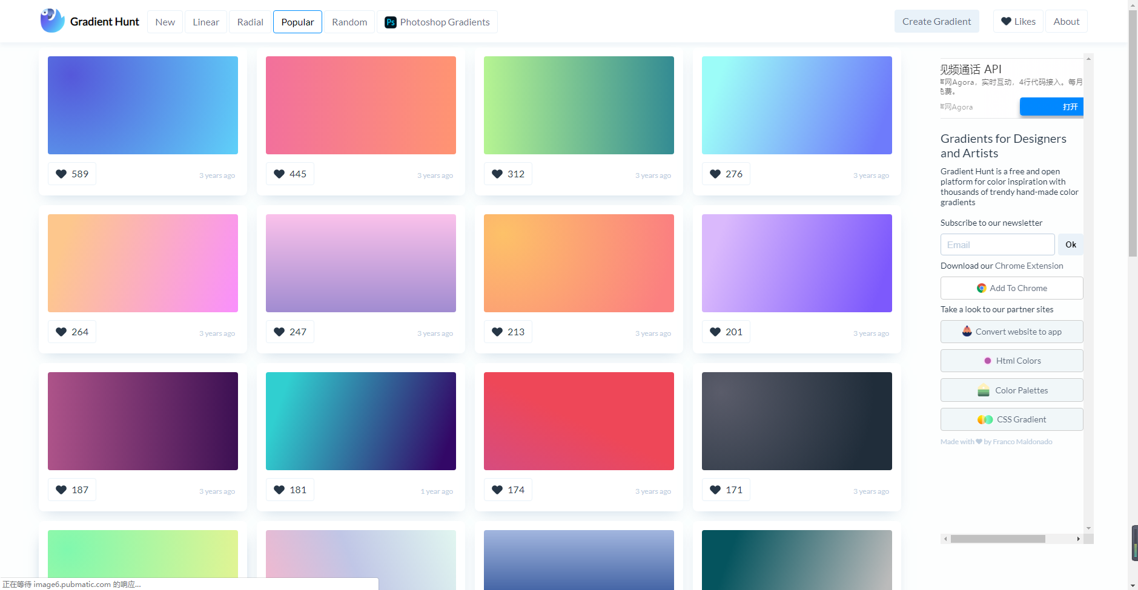Screen dimensions: 1138x590
Task: Like the green-teal gradient with 312 likes
Action: [x=508, y=174]
